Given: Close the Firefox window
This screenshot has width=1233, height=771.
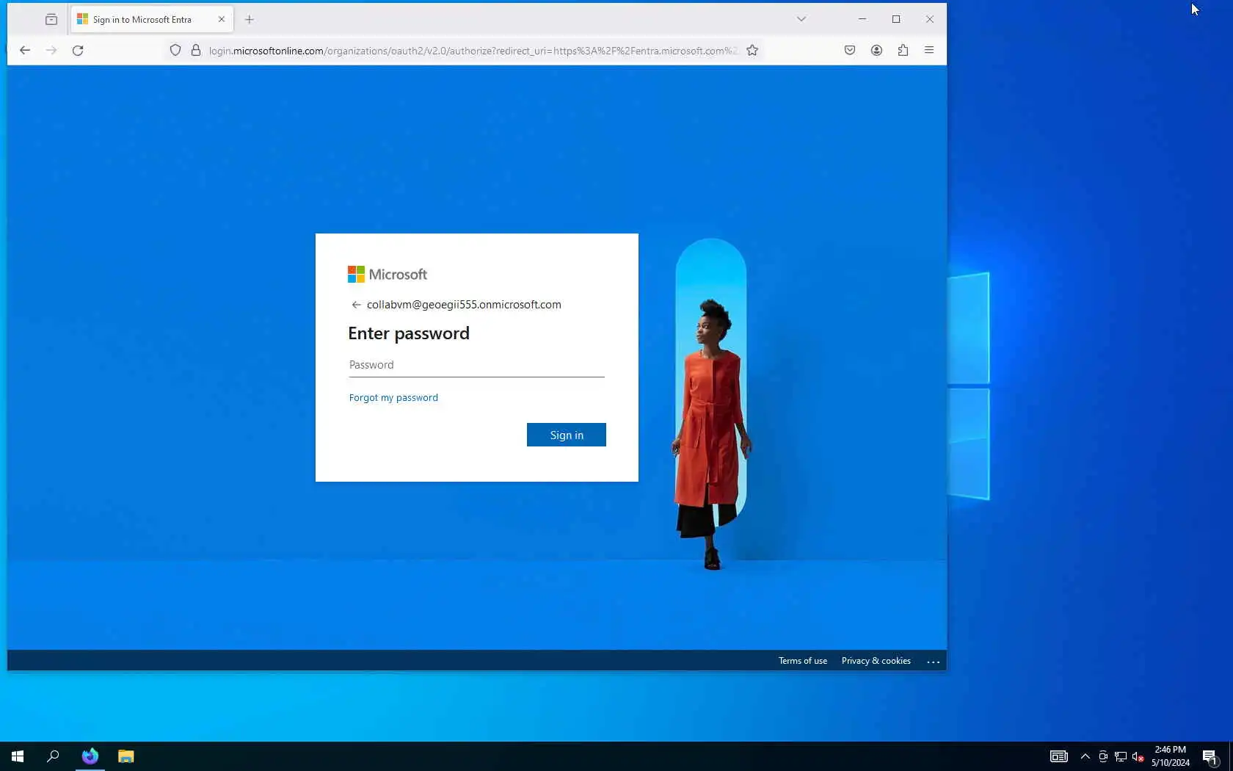Looking at the screenshot, I should click(x=930, y=19).
